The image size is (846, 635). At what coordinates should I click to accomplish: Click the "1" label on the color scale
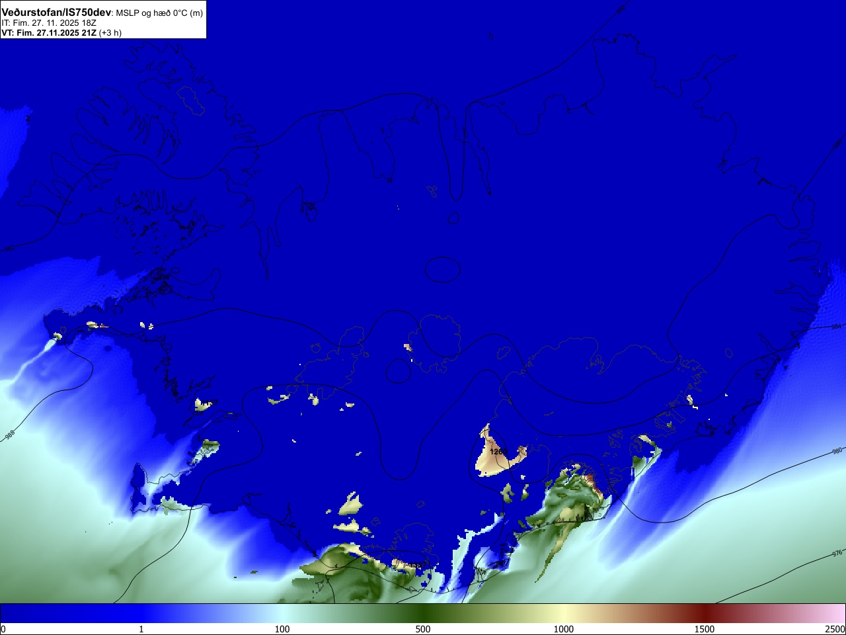click(x=141, y=629)
